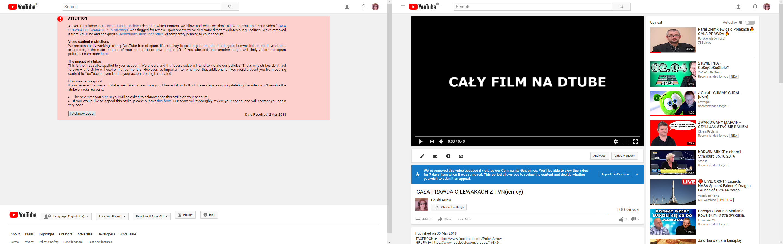783x244 pixels.
Task: Open Press footer link
Action: click(x=29, y=234)
